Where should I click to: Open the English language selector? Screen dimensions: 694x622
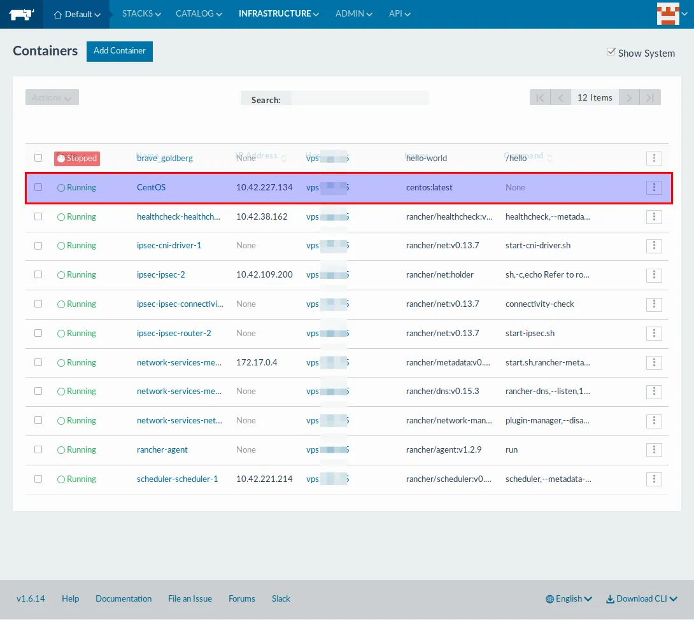click(x=569, y=599)
